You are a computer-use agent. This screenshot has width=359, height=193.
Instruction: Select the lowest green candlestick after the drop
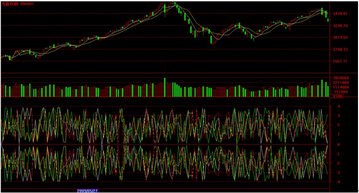pyautogui.click(x=211, y=40)
